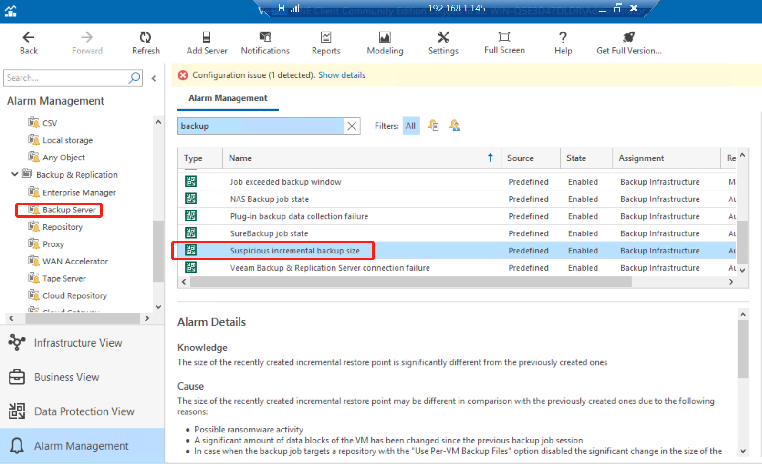
Task: Sort by the Type column header
Action: pyautogui.click(x=200, y=158)
